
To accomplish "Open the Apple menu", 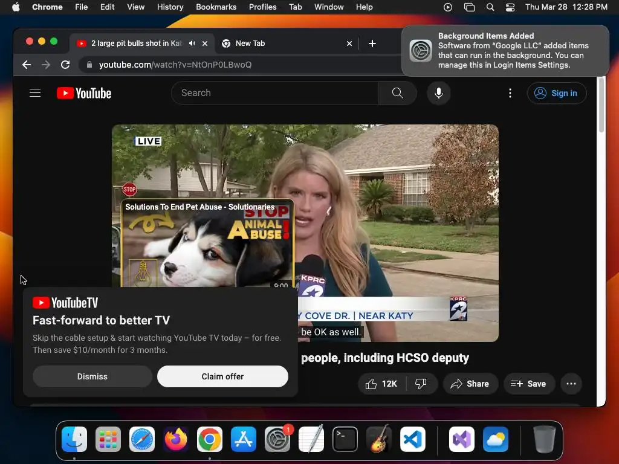I will [16, 7].
